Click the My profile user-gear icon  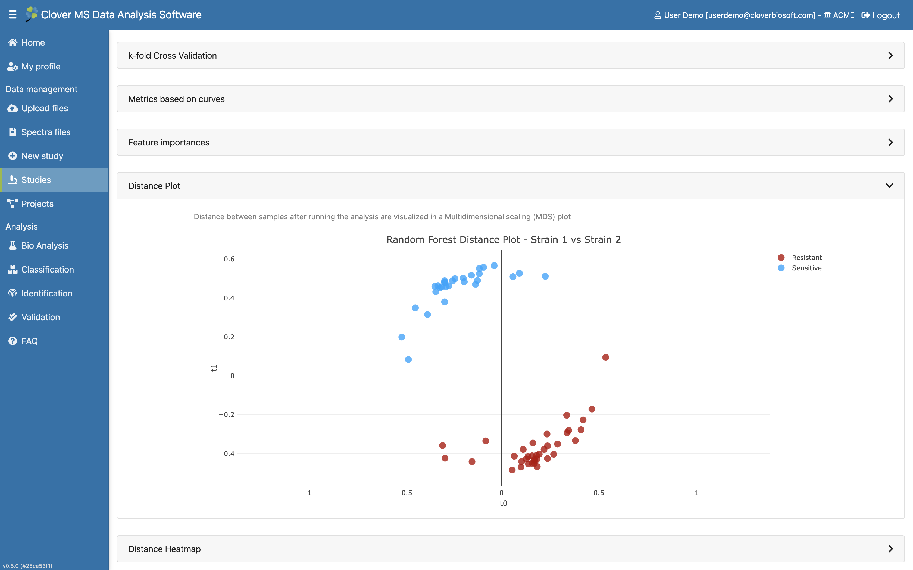(12, 66)
